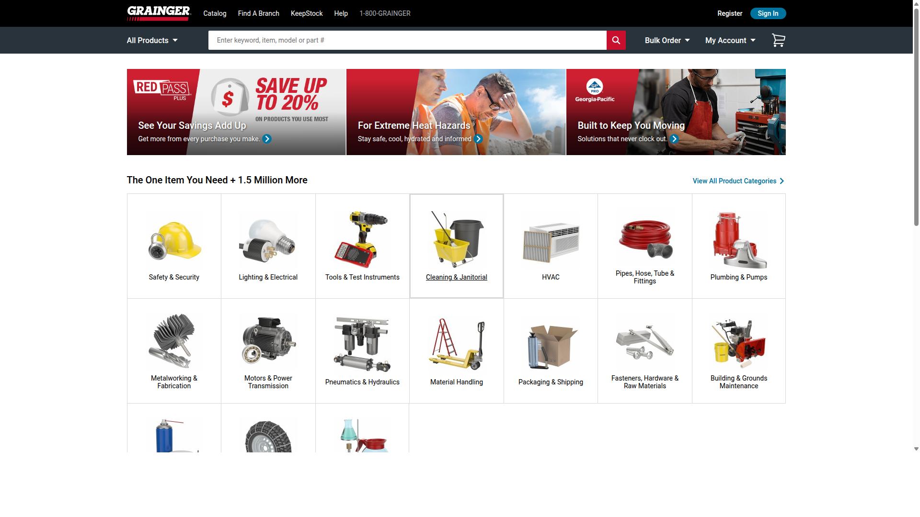Click Pipes, Hose, Tube & Fittings label
This screenshot has height=517, width=920.
click(644, 277)
